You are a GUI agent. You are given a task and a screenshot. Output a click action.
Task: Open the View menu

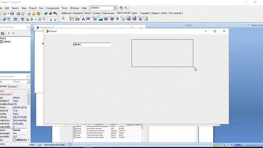[24, 8]
